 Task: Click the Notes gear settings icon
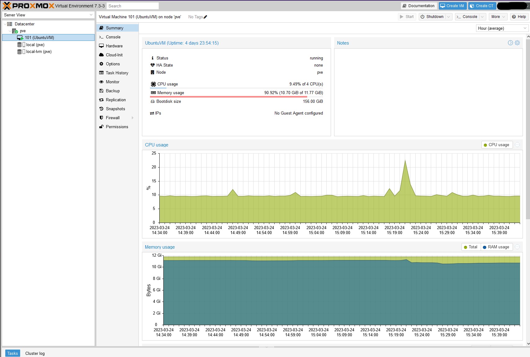point(517,43)
